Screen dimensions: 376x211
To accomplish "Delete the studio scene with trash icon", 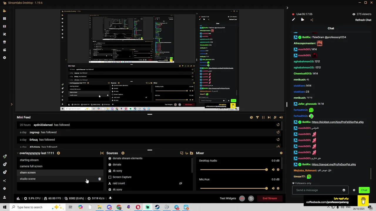I will (100, 179).
